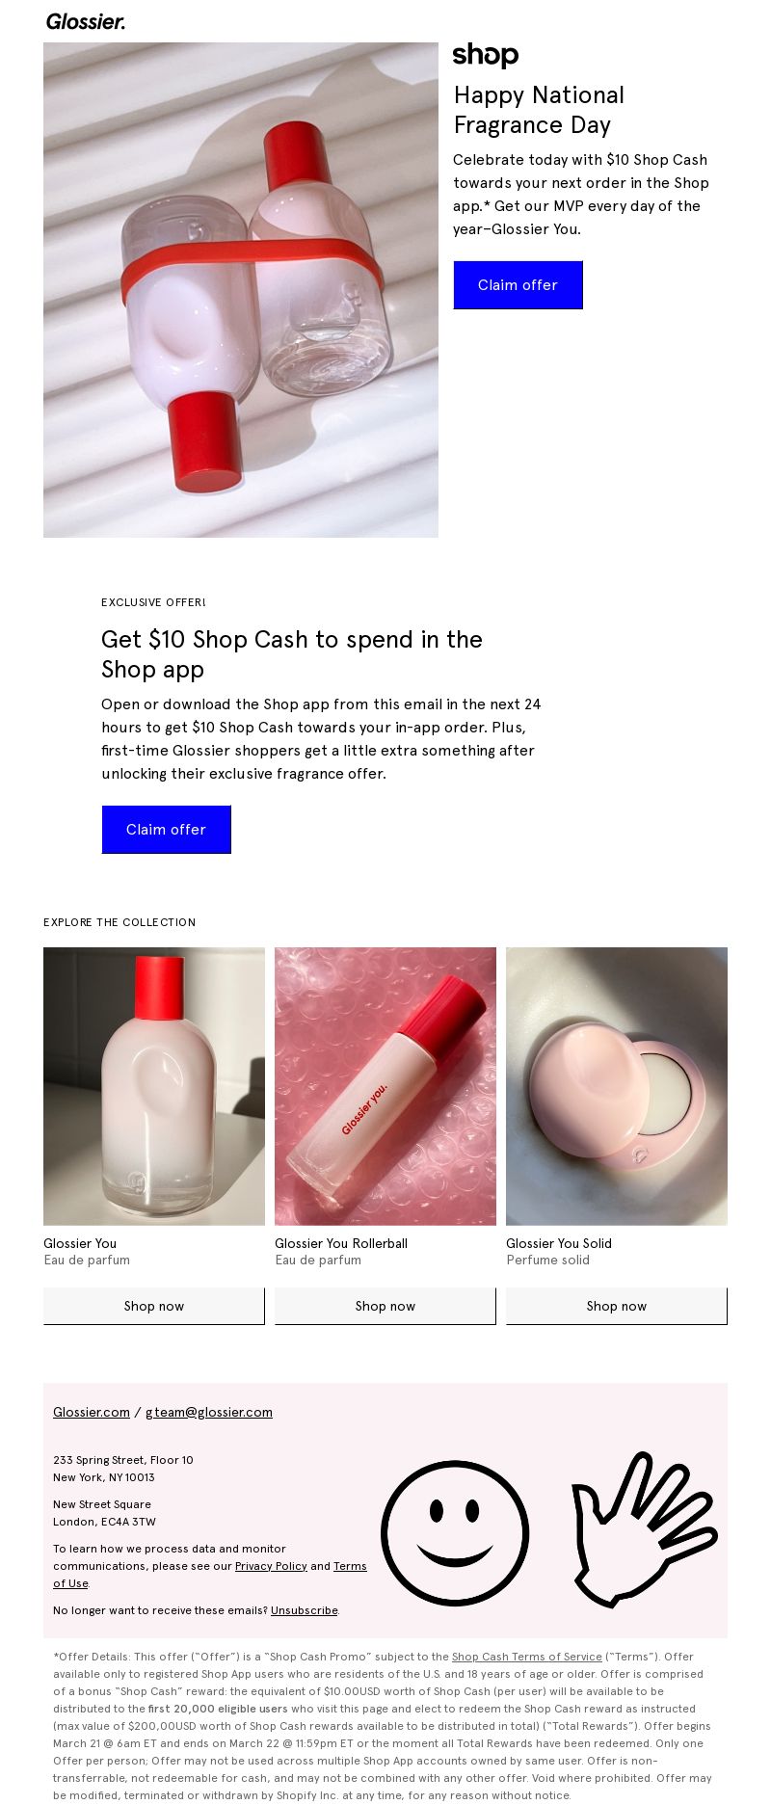The height and width of the screenshot is (1805, 771).
Task: Shop now for Glossier You perfume
Action: pyautogui.click(x=154, y=1306)
